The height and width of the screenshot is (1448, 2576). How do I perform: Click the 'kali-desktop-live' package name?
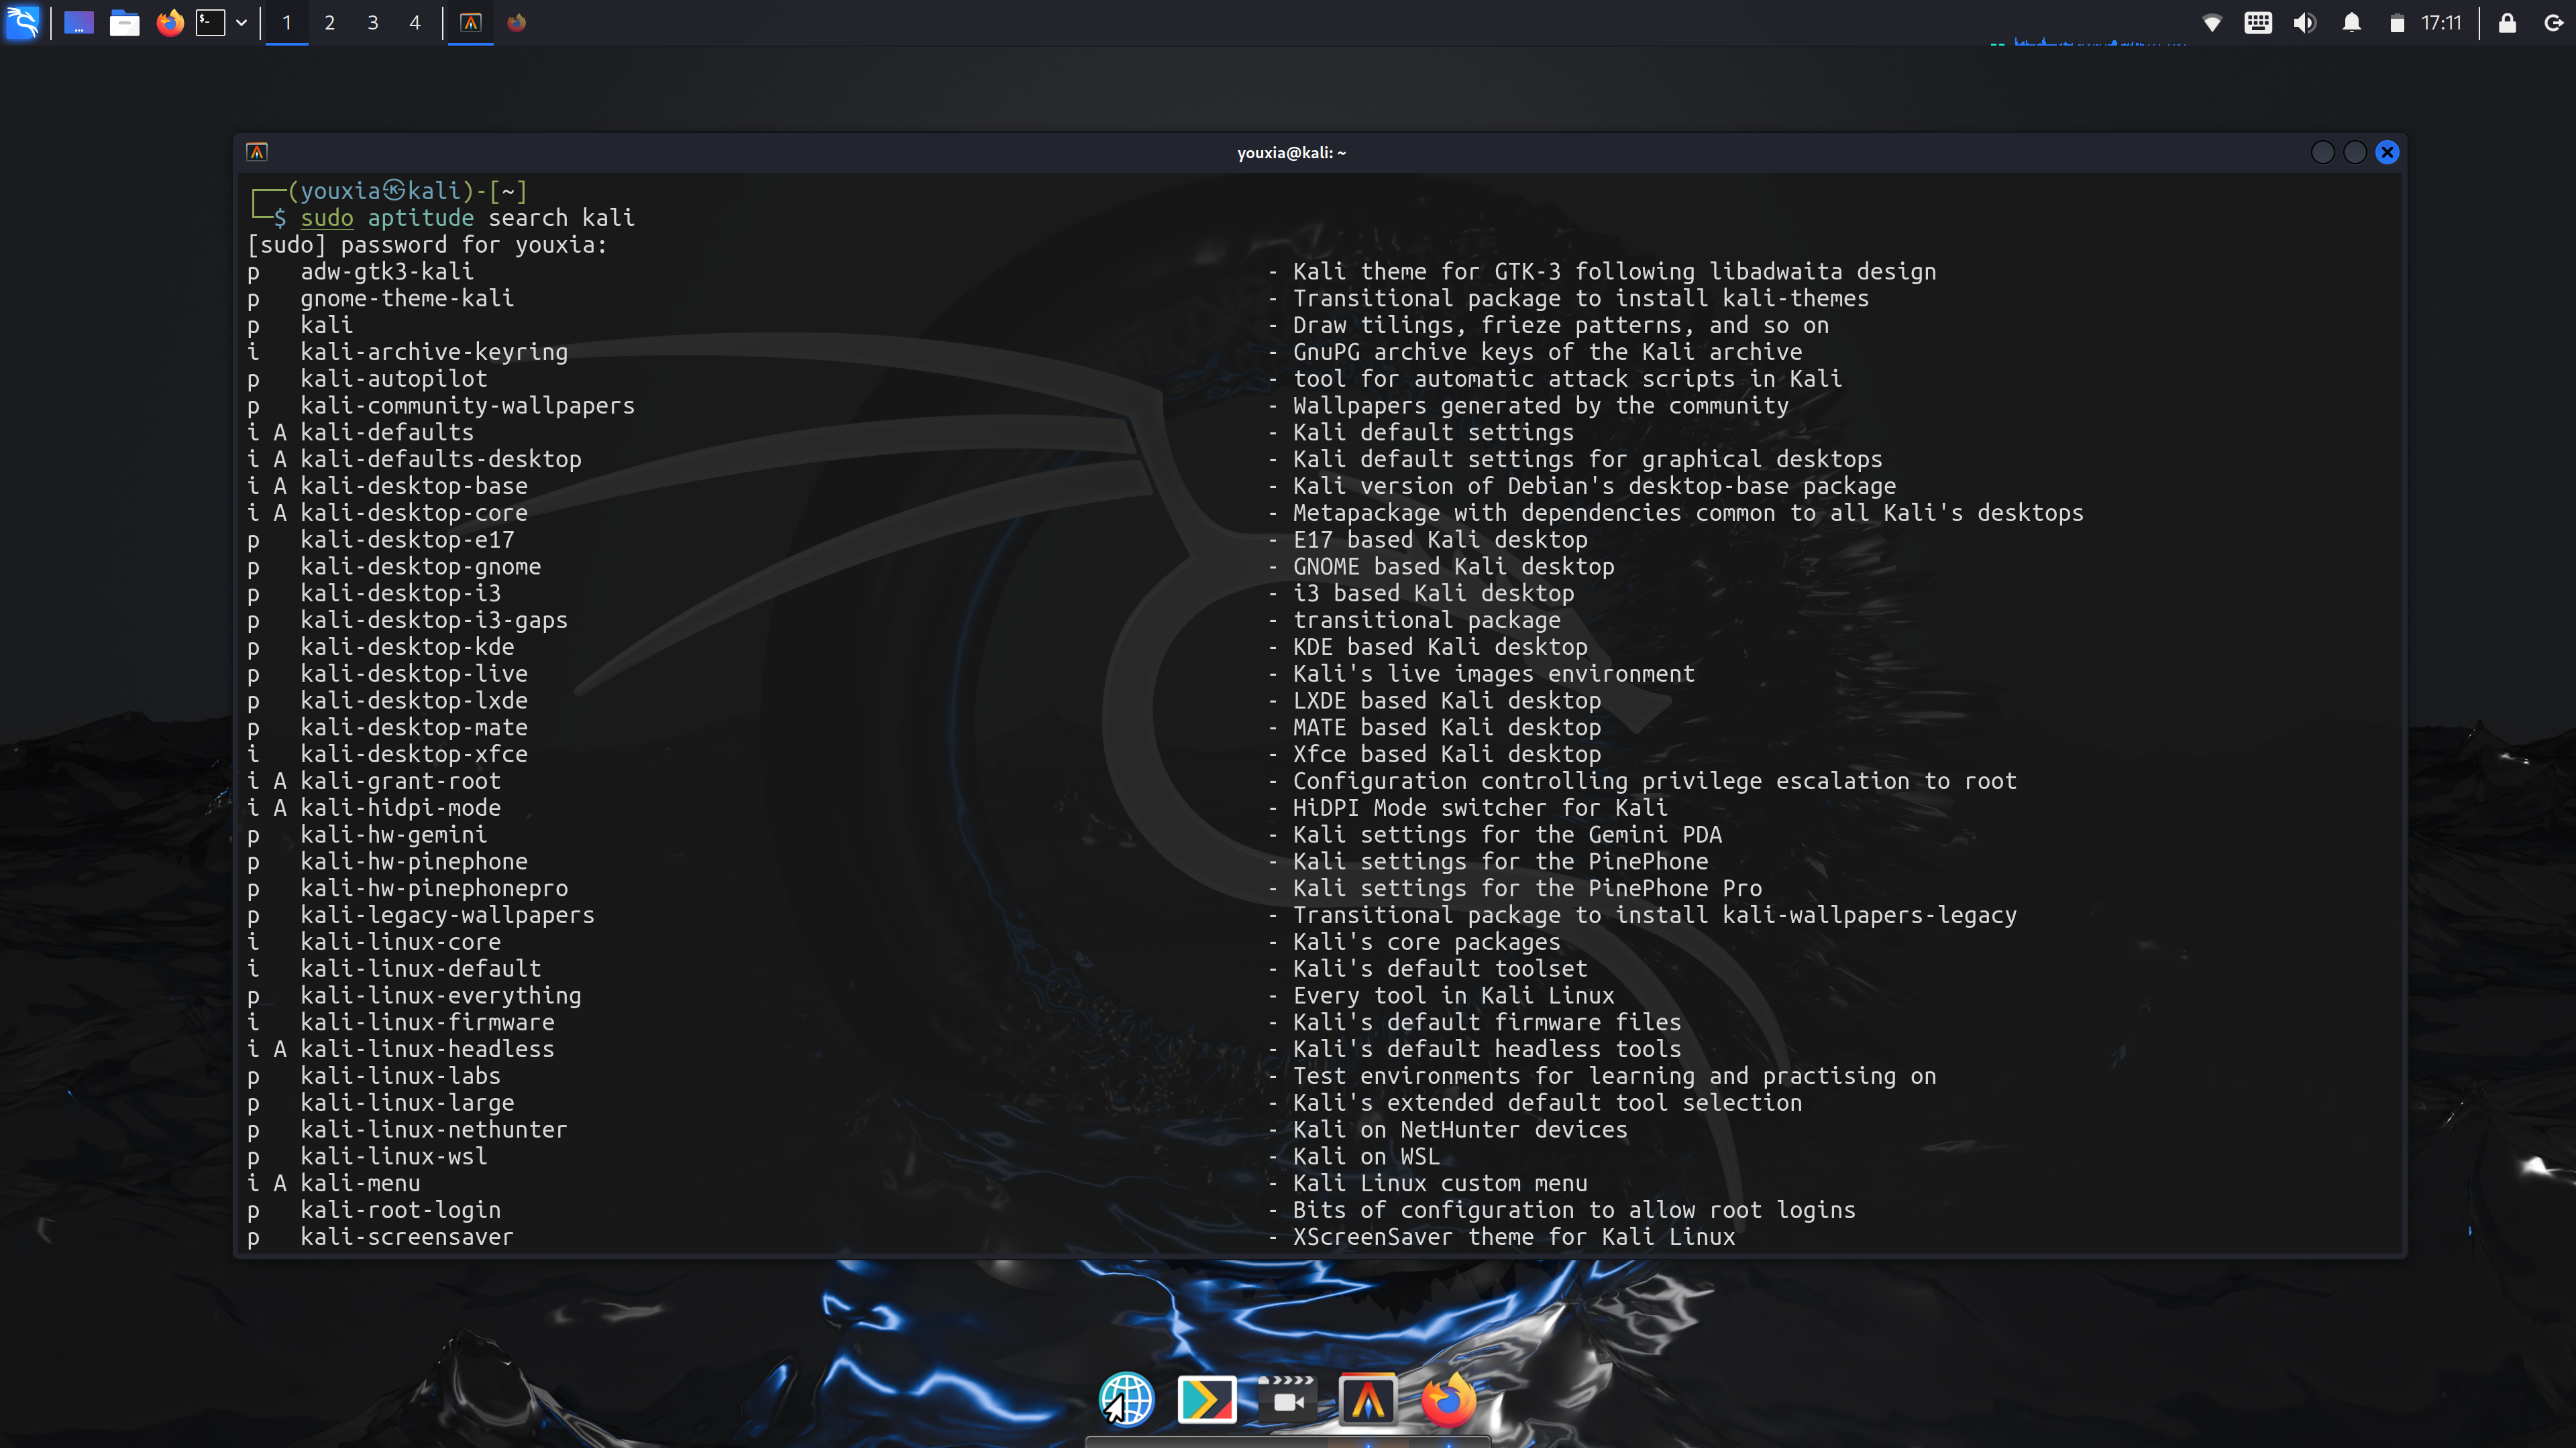414,674
